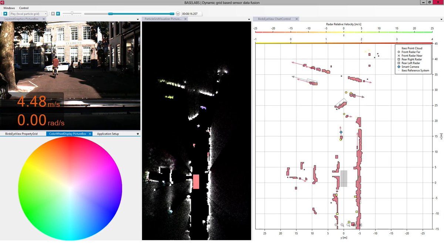This screenshot has width=444, height=245.
Task: Click the single-step playback icon
Action: click(x=53, y=13)
